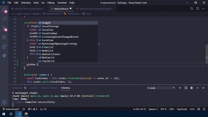Open the Selection menu

click(x=26, y=3)
